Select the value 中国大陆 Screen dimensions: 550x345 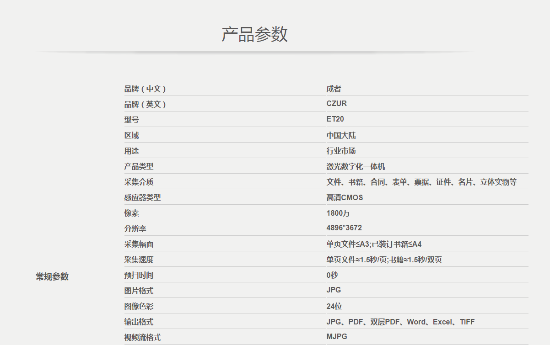click(x=341, y=136)
